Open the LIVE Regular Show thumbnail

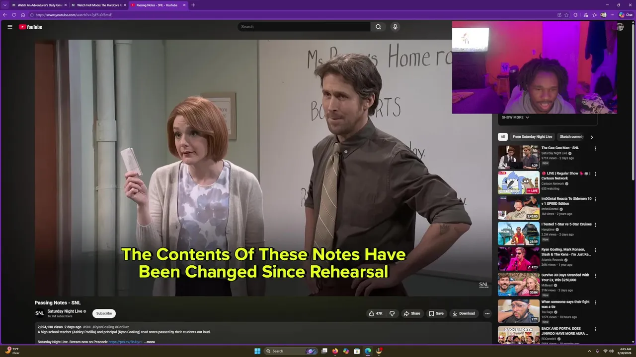coord(518,182)
